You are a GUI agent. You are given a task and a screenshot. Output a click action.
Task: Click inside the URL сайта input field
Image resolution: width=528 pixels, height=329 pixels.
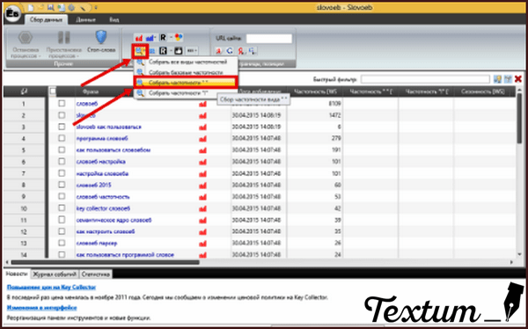coord(269,39)
